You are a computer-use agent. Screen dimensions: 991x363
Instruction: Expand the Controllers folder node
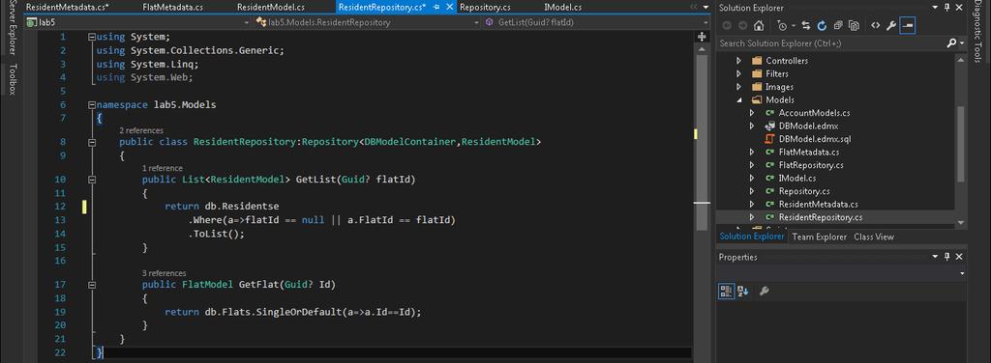738,61
